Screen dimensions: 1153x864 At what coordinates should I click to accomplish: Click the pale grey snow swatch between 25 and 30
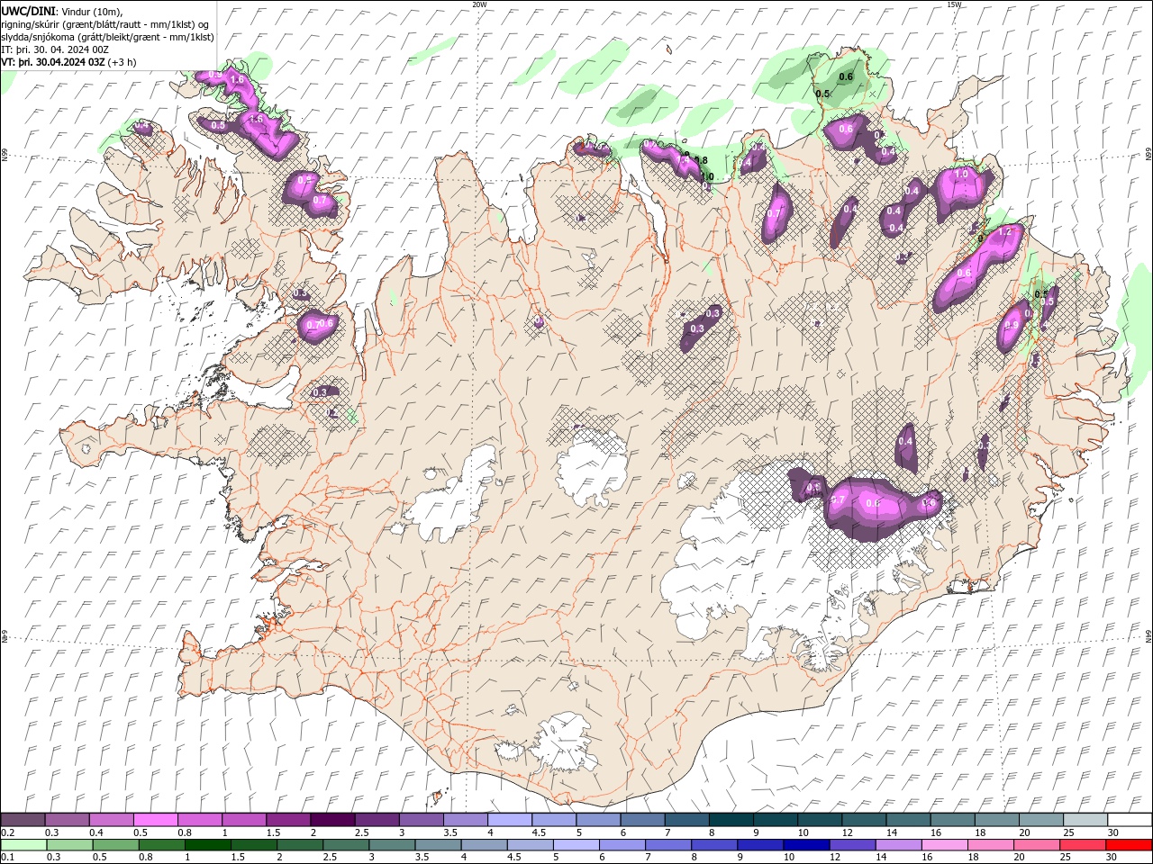click(x=1085, y=820)
